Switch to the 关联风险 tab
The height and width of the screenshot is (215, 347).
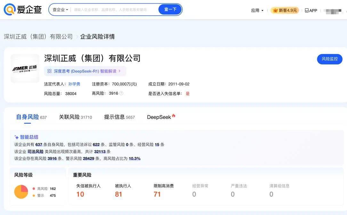pos(76,117)
